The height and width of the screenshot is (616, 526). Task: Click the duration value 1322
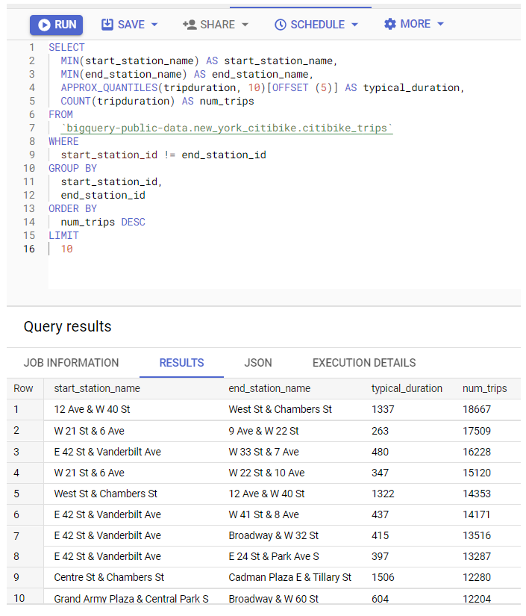point(383,494)
